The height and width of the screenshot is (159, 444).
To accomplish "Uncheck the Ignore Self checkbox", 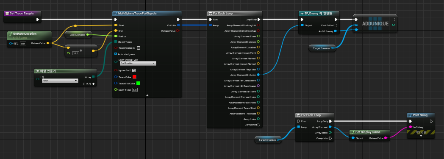I will (134, 70).
